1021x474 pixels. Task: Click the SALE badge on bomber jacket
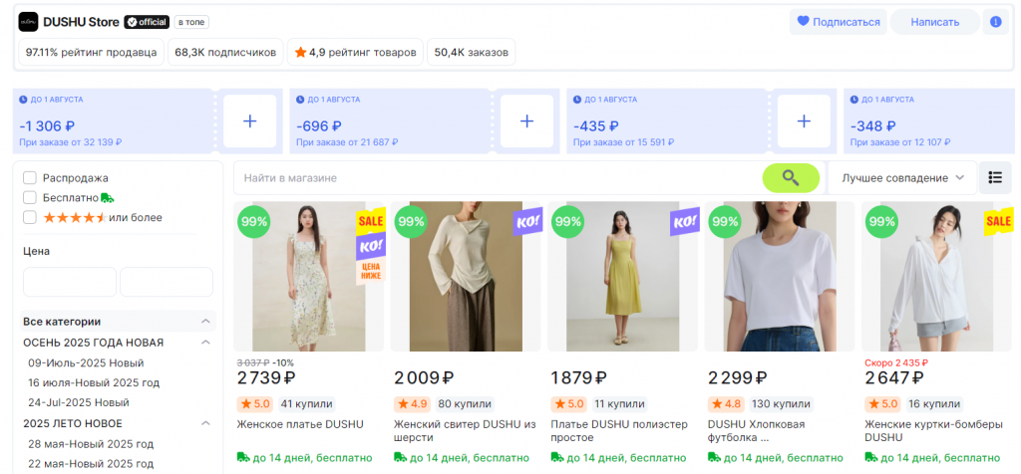tap(999, 222)
